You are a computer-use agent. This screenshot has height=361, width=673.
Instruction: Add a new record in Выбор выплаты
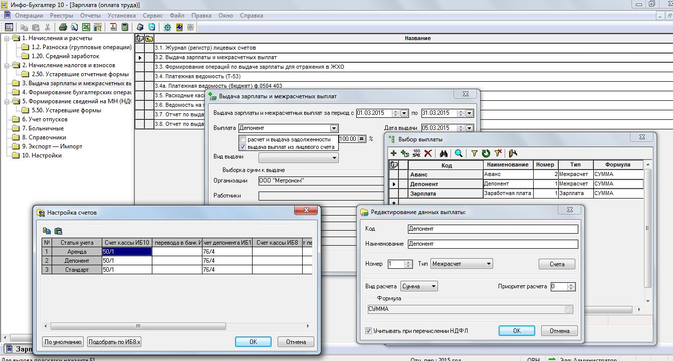[x=394, y=153]
